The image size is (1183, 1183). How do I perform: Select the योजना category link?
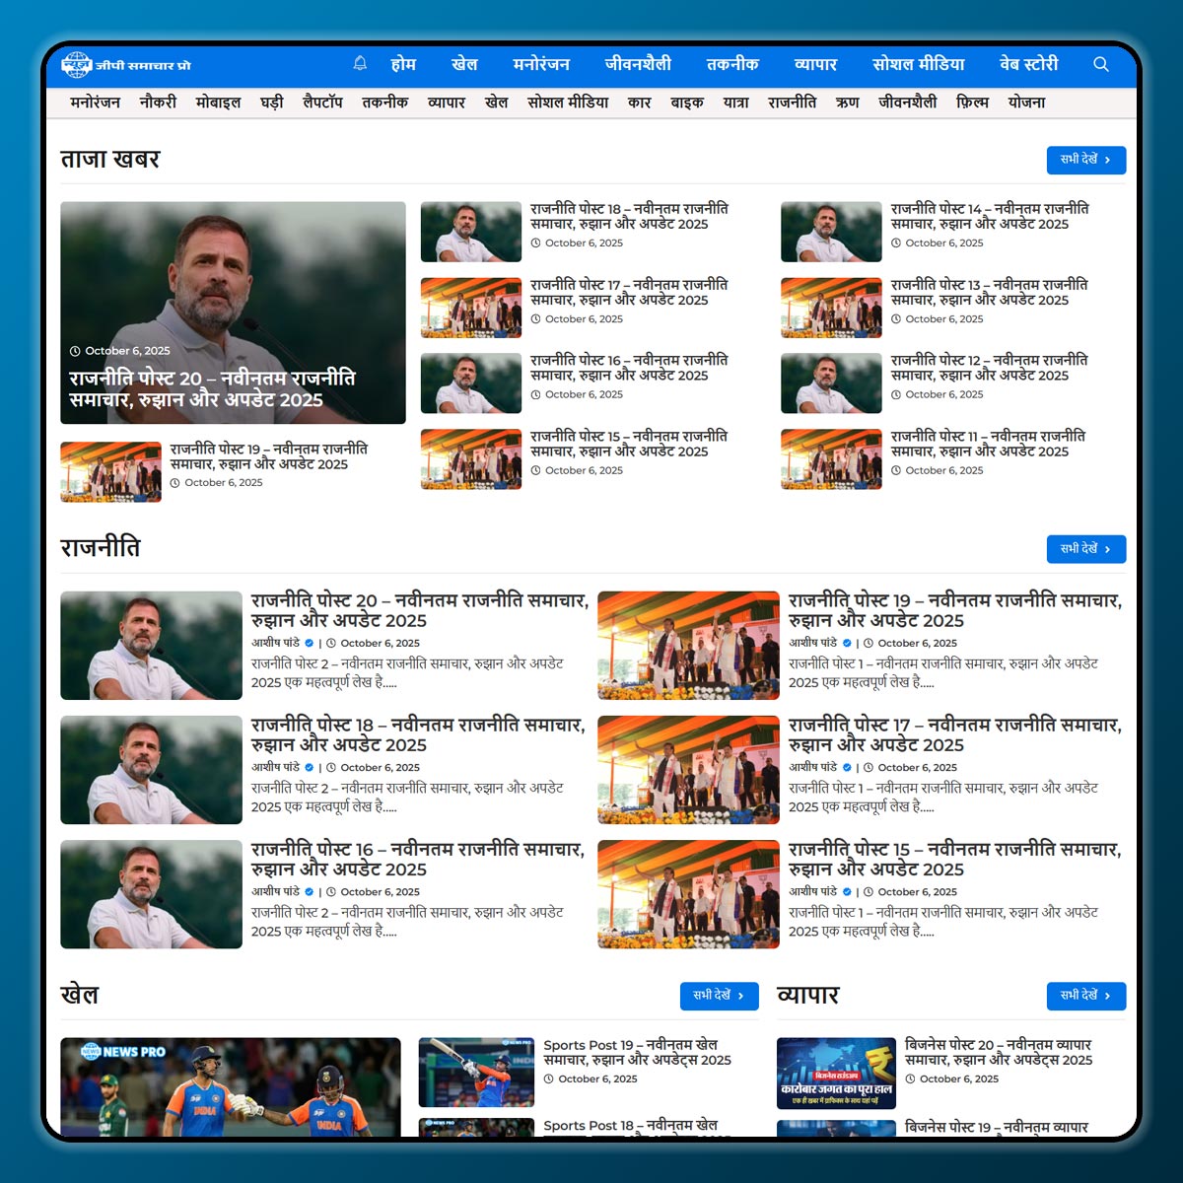click(x=1026, y=103)
